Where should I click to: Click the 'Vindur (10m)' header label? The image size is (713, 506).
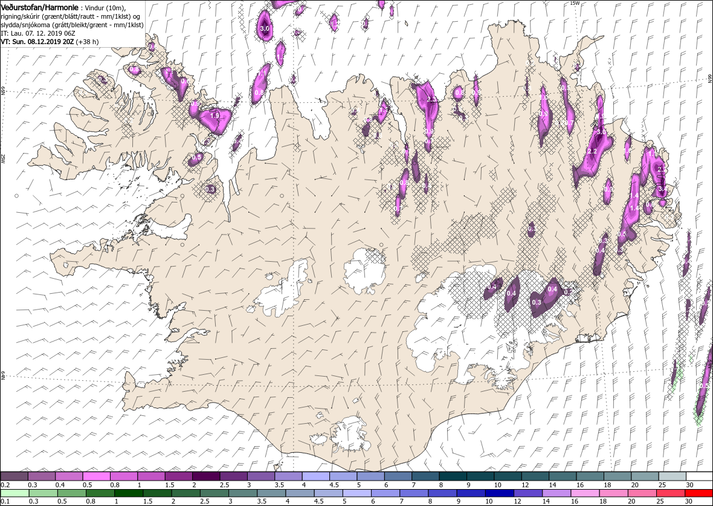pyautogui.click(x=106, y=8)
